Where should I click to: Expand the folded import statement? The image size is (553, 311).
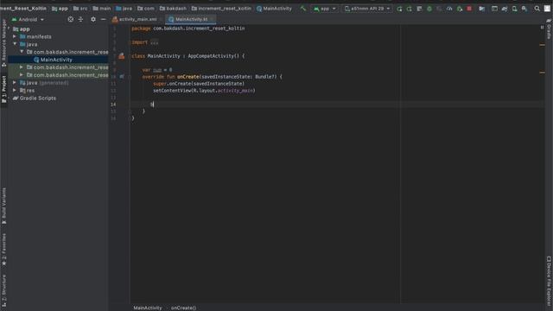154,42
